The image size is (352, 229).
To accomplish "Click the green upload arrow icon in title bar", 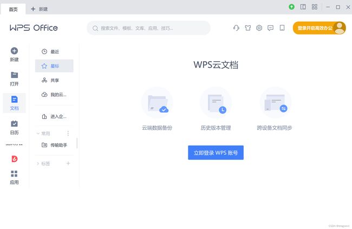I will [291, 7].
